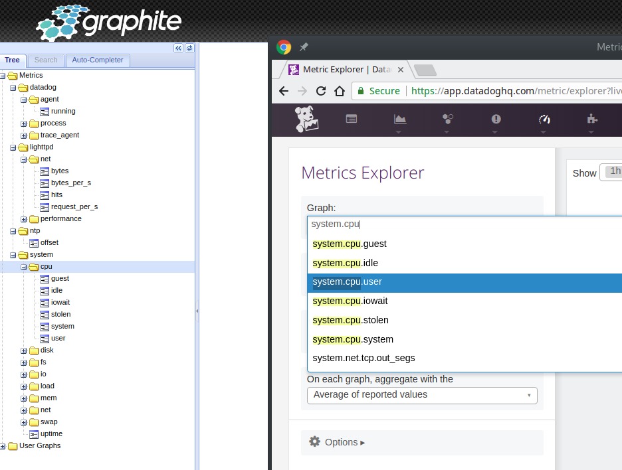Collapse the lighttpd folder
This screenshot has height=470, width=622.
point(13,148)
